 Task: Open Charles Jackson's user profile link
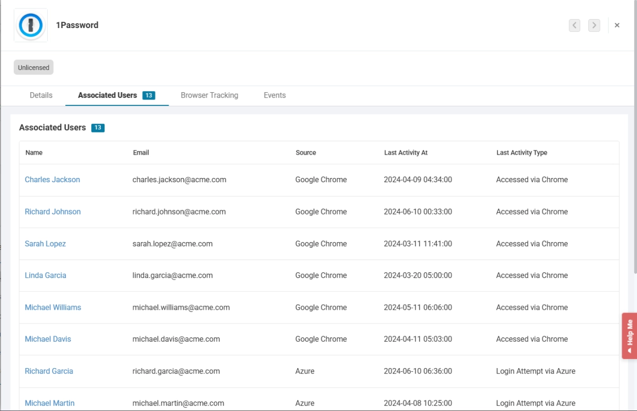(x=53, y=180)
